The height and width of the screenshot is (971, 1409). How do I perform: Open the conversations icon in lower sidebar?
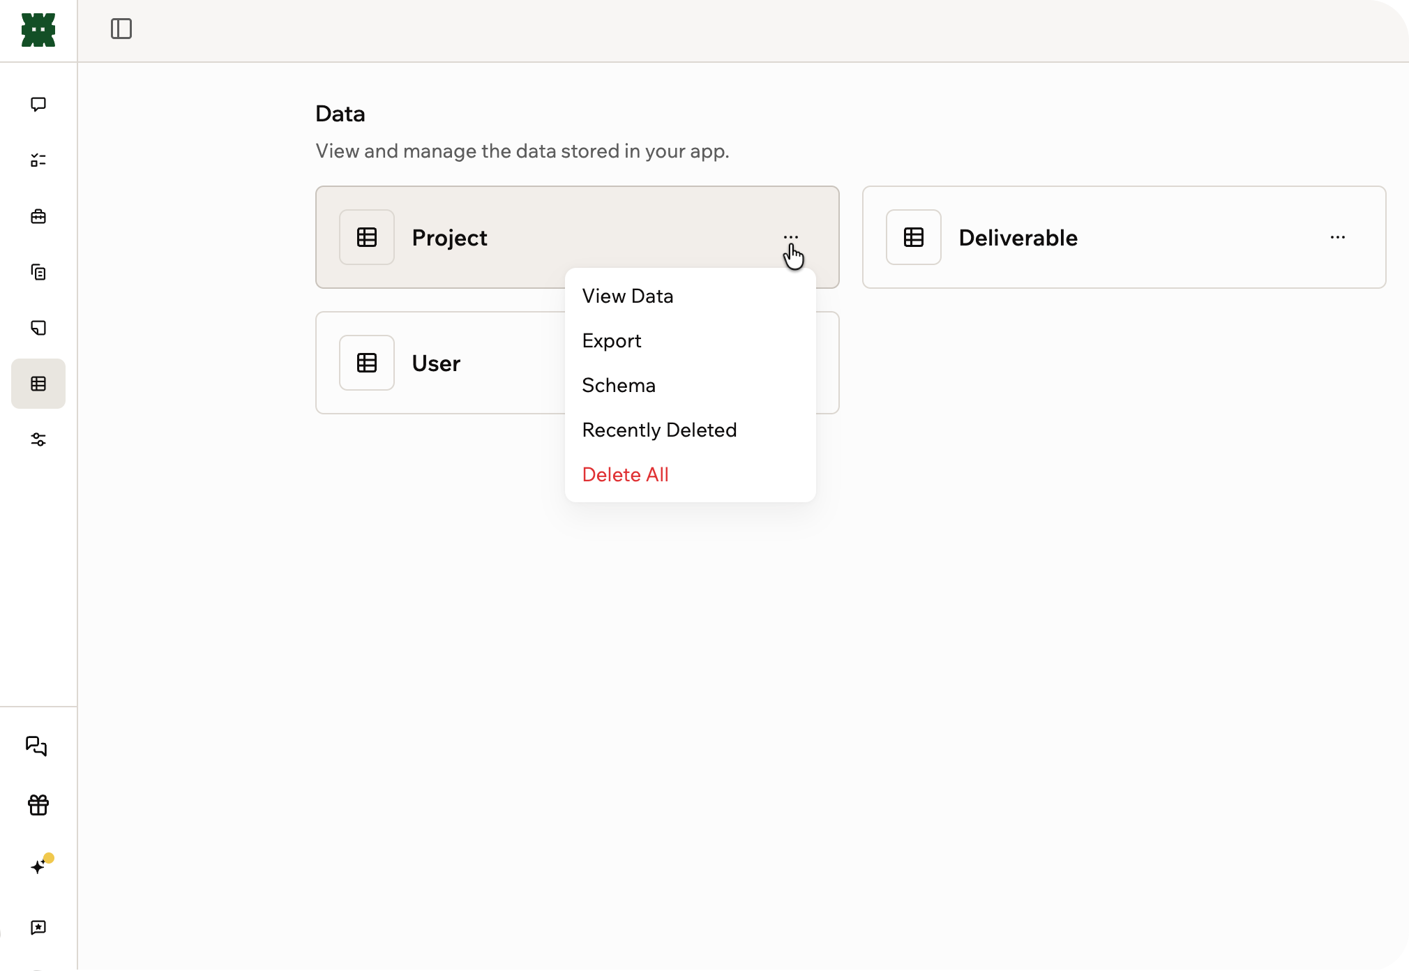[36, 746]
